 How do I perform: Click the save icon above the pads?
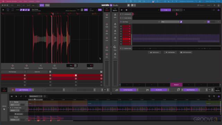click(101, 72)
